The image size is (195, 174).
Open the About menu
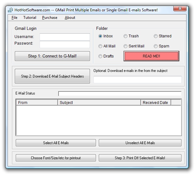pos(70,18)
